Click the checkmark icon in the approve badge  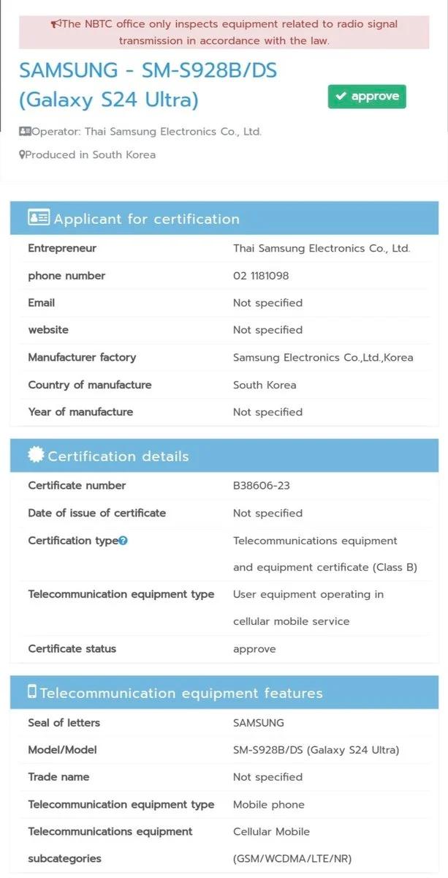pos(341,97)
